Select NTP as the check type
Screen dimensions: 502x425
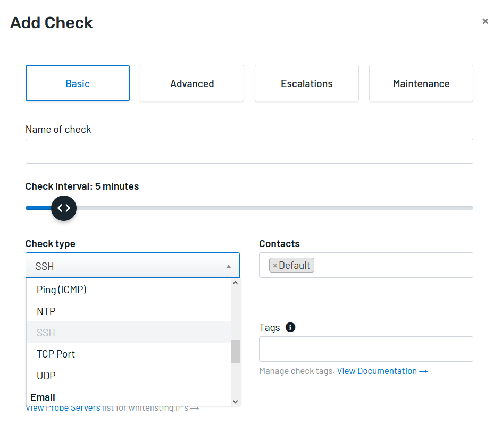pyautogui.click(x=45, y=311)
